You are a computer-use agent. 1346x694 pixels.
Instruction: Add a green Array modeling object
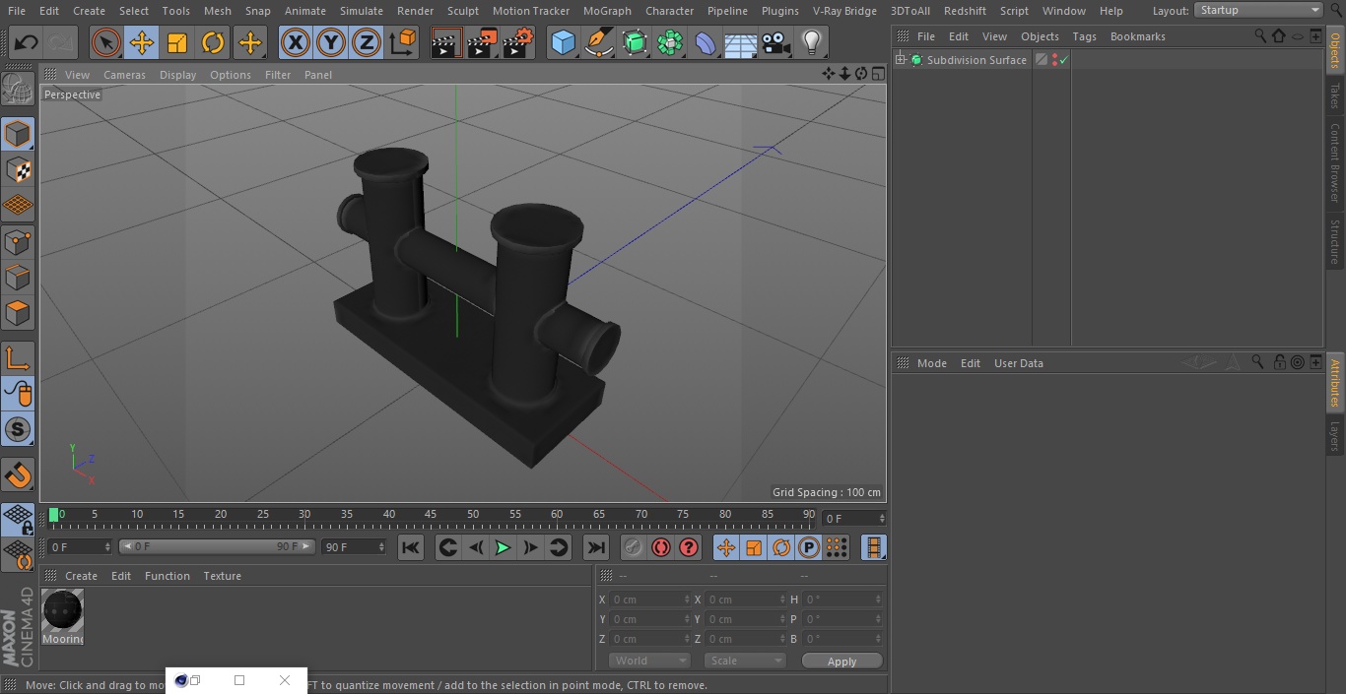(670, 43)
